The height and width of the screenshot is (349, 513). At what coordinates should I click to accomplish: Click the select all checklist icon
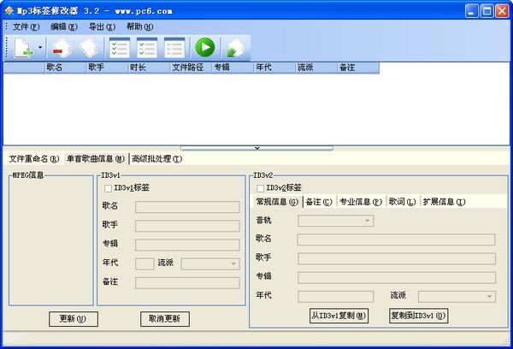point(120,48)
